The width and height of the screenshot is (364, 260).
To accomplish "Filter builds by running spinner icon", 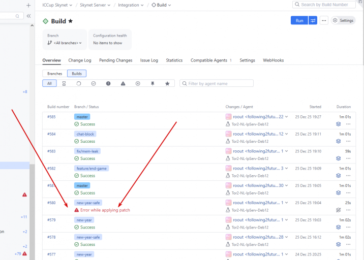I will [x=79, y=83].
